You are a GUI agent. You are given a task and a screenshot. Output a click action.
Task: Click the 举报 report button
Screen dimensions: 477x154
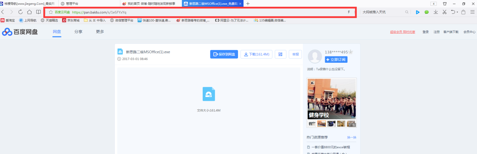pos(295,54)
